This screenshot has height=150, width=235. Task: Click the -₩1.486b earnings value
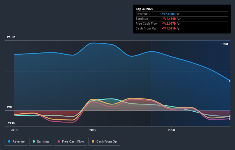point(169,19)
